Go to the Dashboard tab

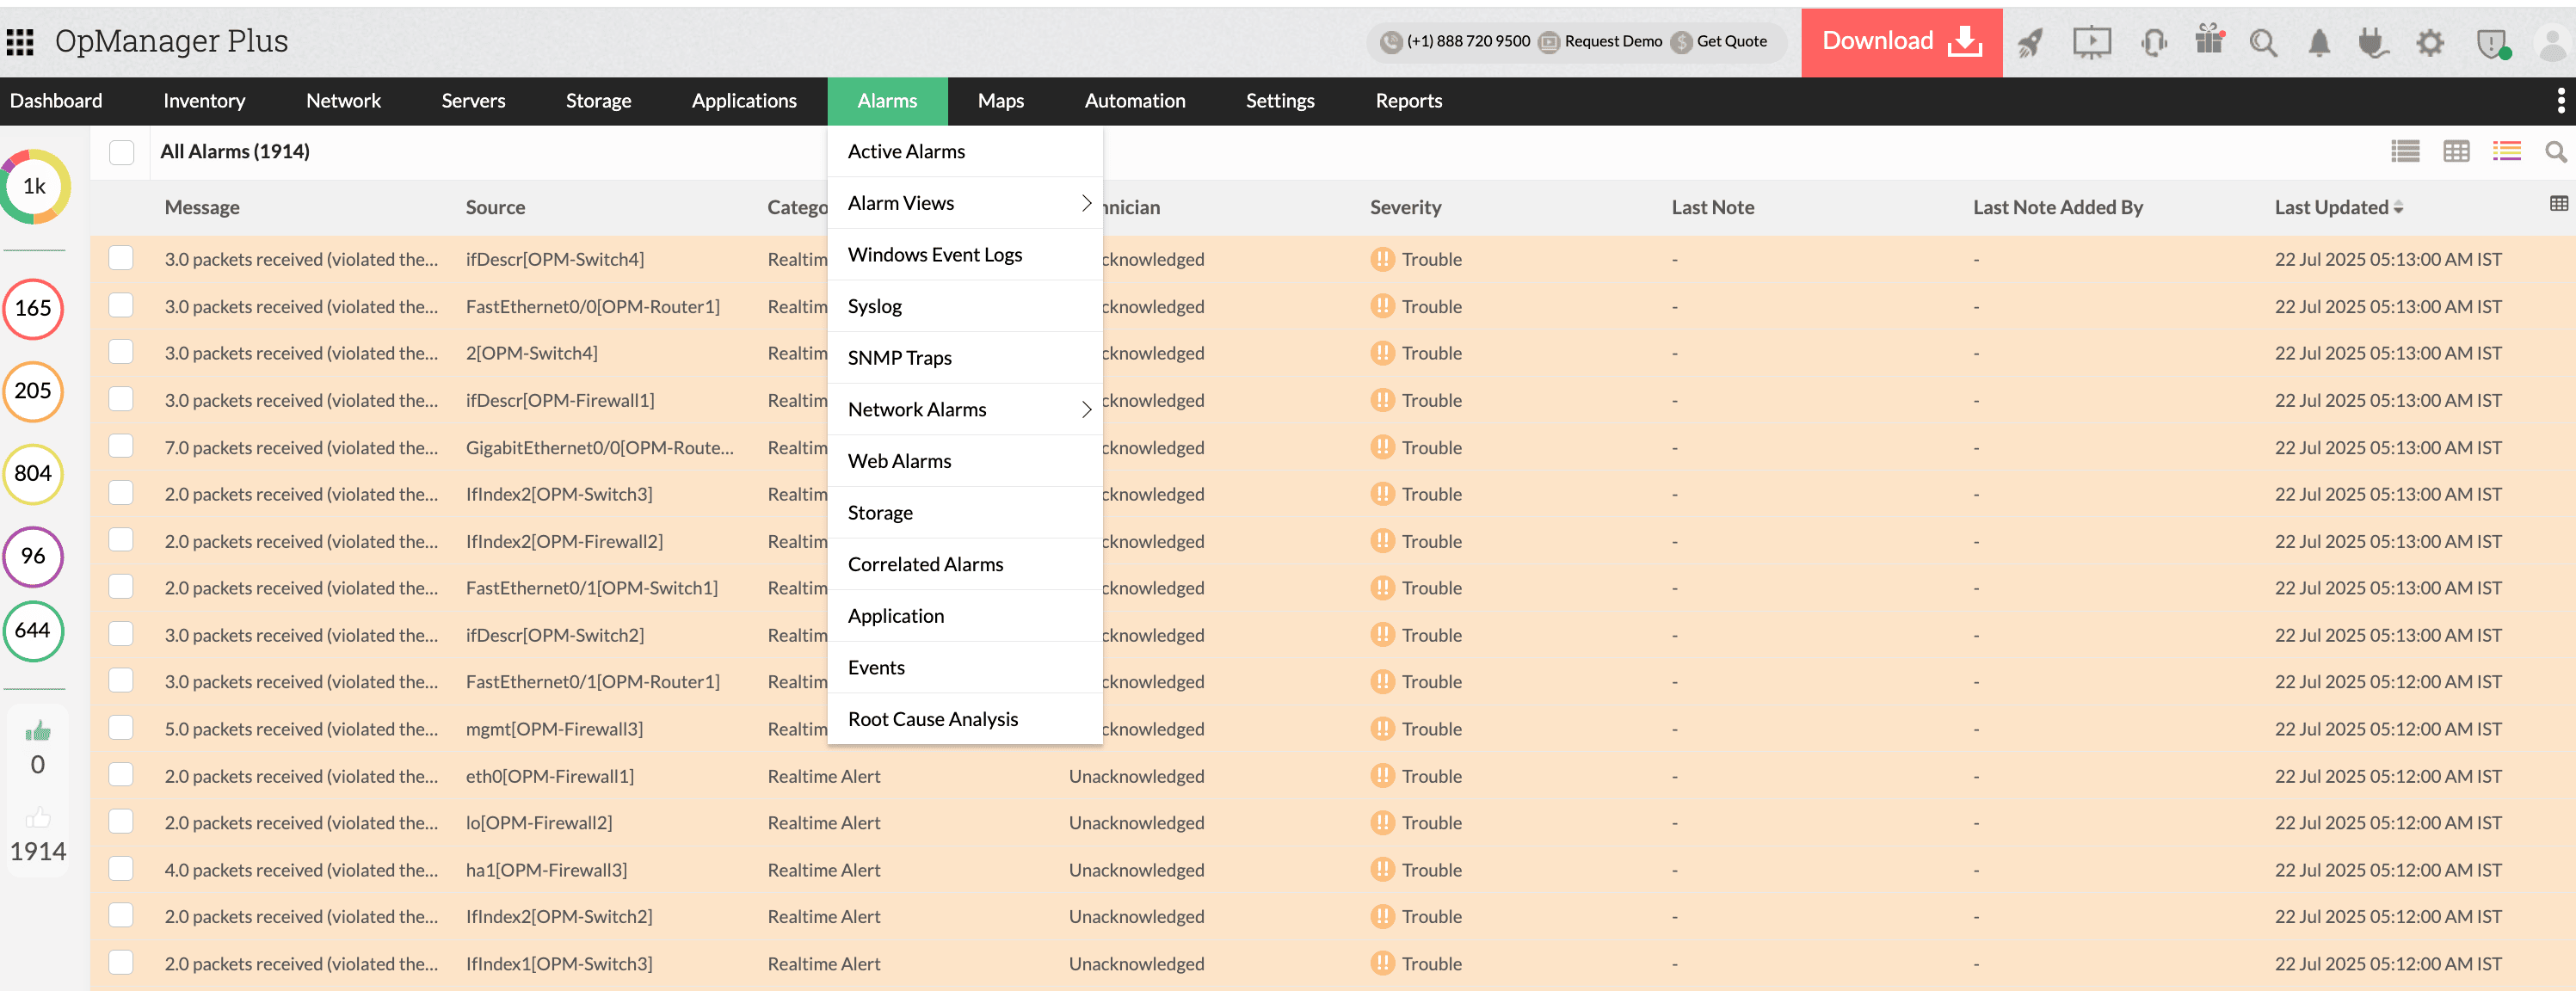tap(56, 101)
